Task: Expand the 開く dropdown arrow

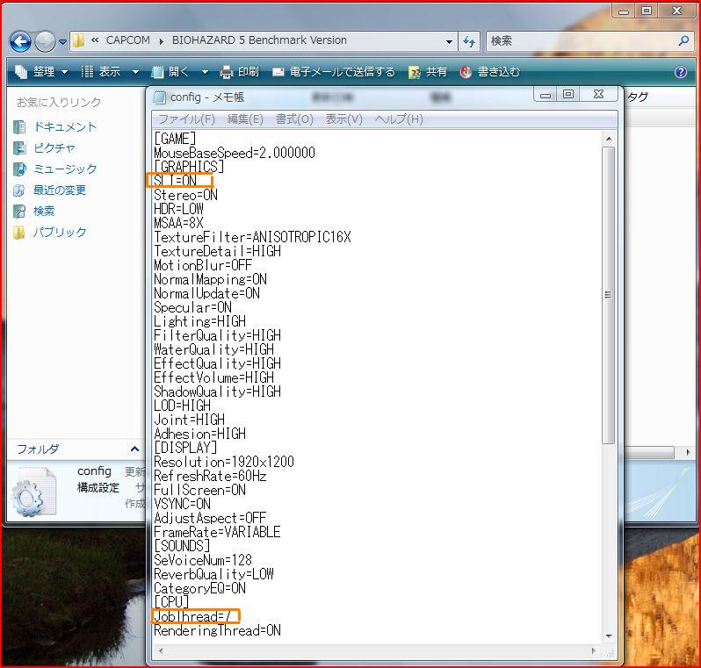Action: click(205, 72)
